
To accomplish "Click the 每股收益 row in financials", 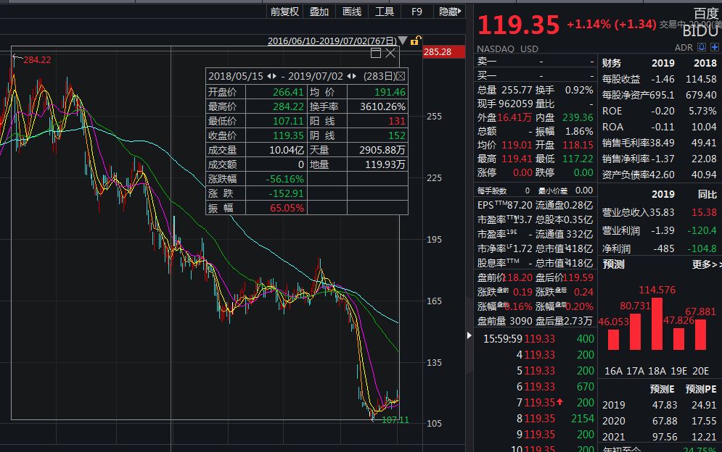I will (x=659, y=79).
